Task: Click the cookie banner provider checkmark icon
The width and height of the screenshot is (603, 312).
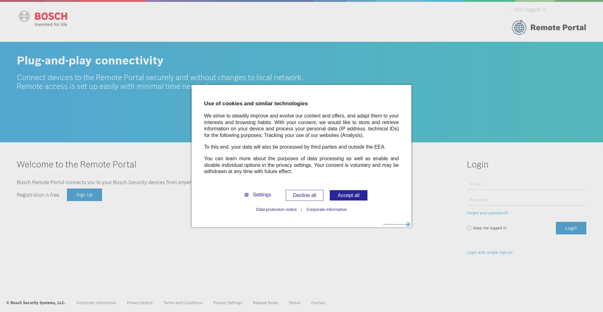Action: [408, 224]
